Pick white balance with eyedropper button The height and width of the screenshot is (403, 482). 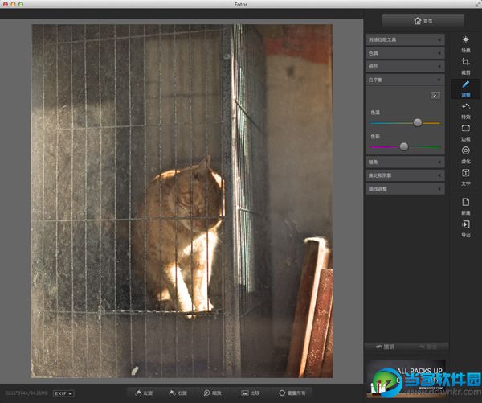(x=435, y=95)
